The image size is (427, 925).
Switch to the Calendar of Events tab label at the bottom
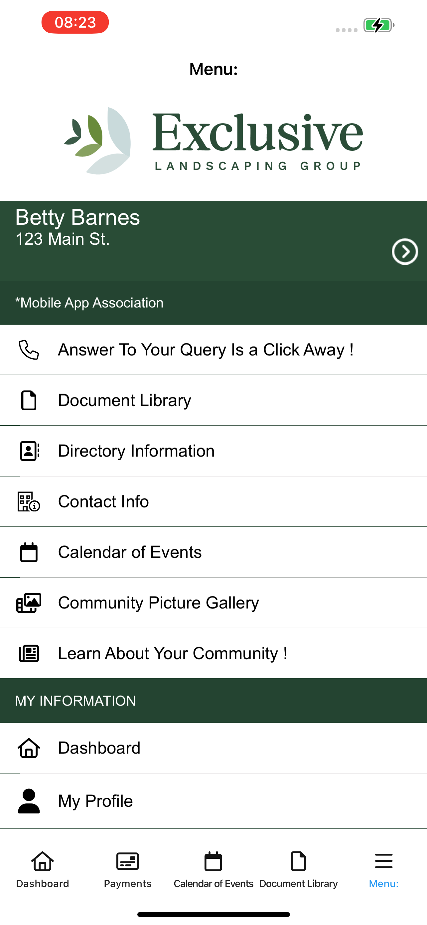point(213,883)
